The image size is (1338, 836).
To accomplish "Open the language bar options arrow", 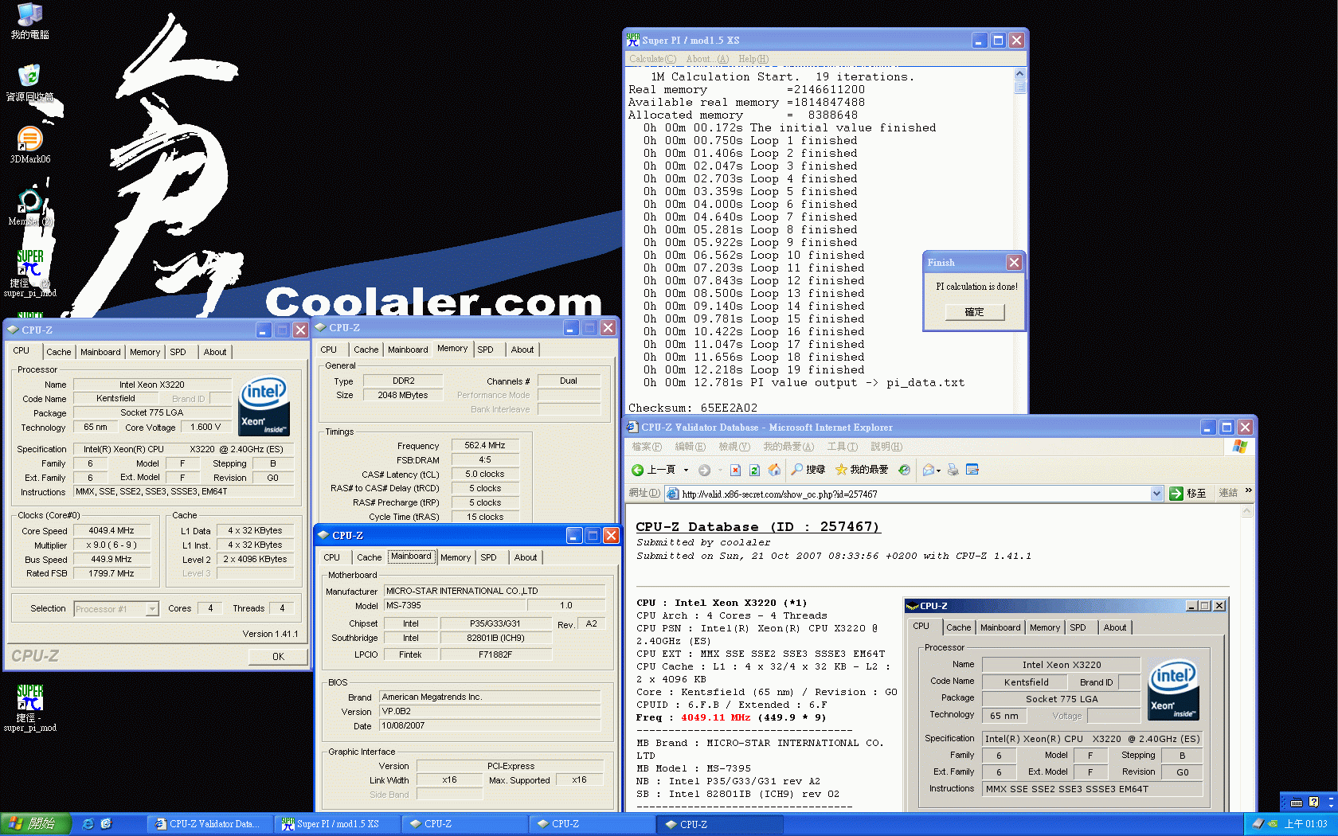I will tap(1329, 806).
